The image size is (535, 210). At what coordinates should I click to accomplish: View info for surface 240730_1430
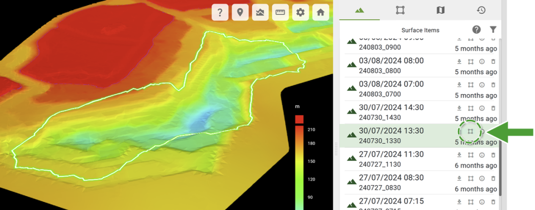click(482, 108)
